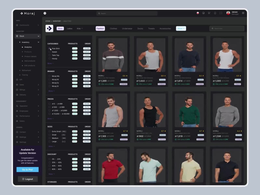This screenshot has height=195, width=260.
Task: Expand More under Categories filter
Action: 50,63
